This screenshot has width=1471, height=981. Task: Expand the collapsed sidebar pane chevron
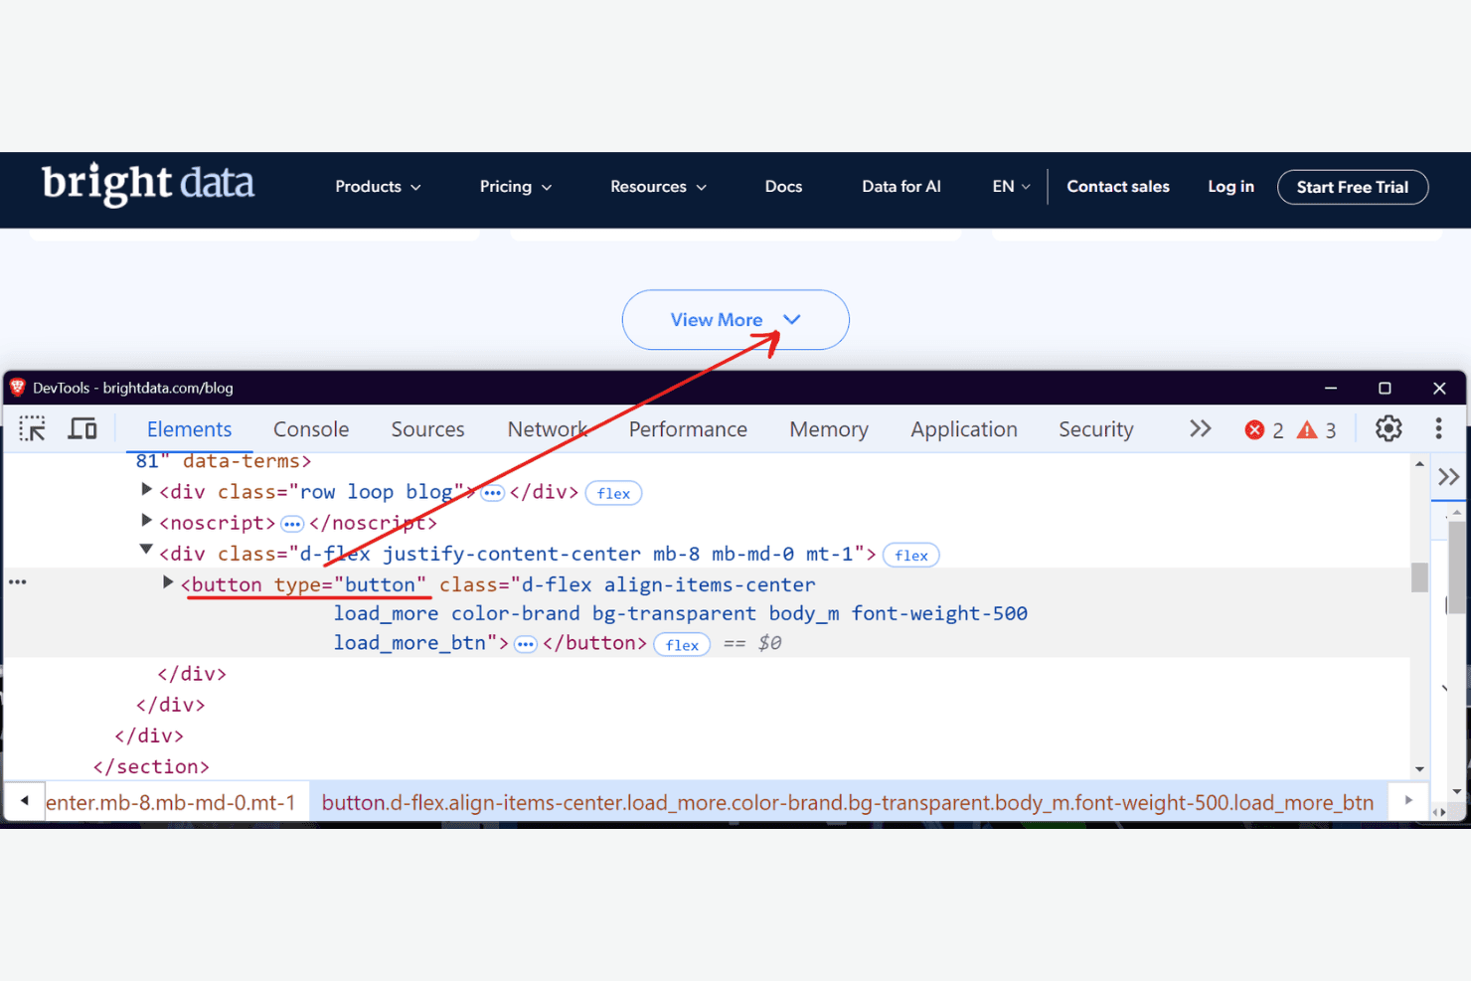(1448, 477)
